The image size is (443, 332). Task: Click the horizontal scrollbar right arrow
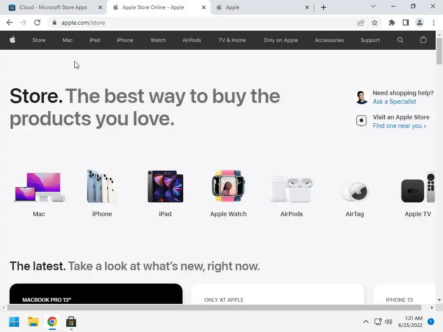(x=432, y=307)
